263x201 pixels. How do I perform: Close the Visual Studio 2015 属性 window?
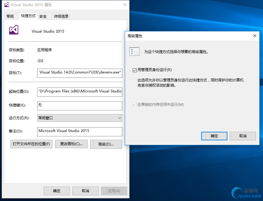point(125,5)
